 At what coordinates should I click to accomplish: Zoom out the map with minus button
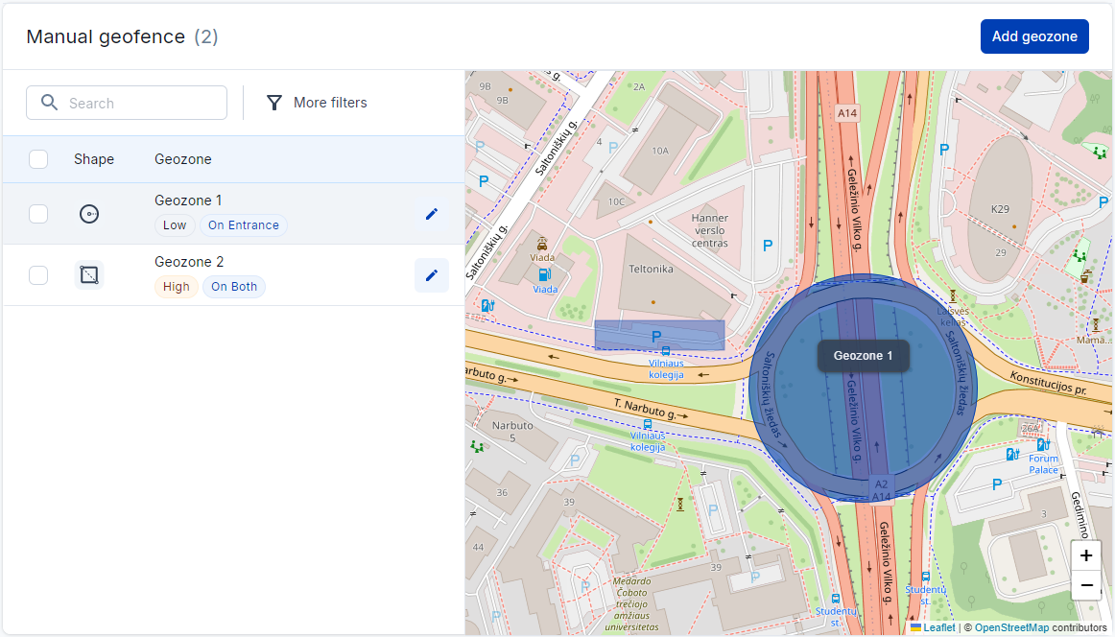(1085, 585)
